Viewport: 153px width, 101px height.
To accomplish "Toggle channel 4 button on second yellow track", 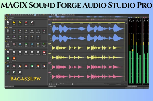I will (x=49, y=53).
